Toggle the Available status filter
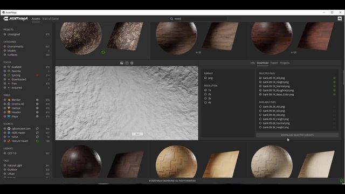This screenshot has width=345, height=194. tap(5, 67)
